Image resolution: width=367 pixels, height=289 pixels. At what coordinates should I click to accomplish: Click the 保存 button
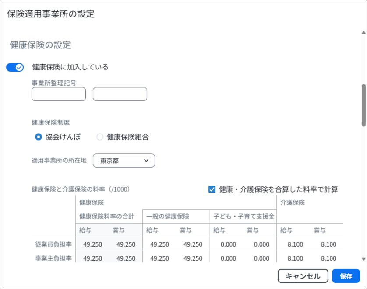click(x=346, y=276)
